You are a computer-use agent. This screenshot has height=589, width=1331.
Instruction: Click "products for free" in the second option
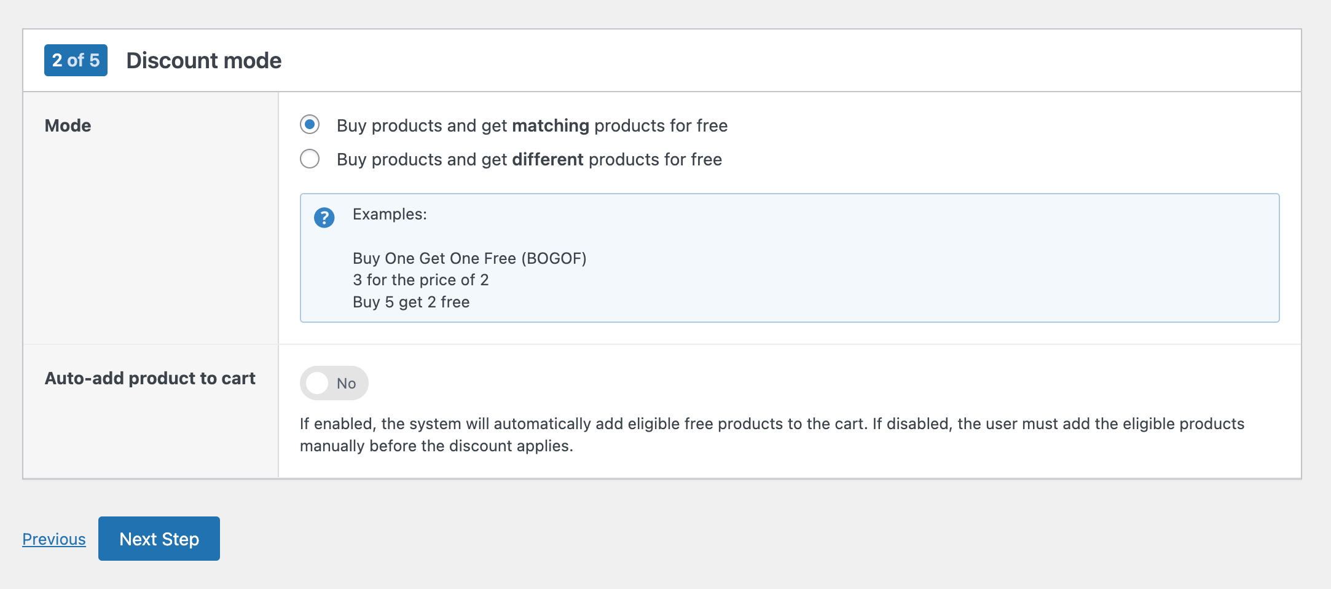click(x=655, y=159)
